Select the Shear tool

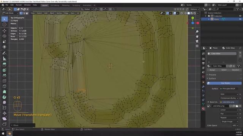click(x=5, y=119)
